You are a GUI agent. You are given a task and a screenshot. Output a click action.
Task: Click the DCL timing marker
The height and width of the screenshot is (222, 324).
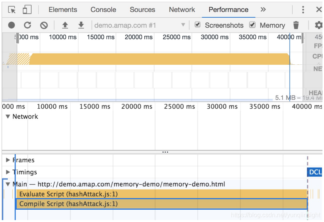pyautogui.click(x=314, y=172)
